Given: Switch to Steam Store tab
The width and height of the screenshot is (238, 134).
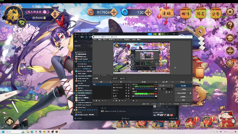Looking at the screenshot, I should click(x=82, y=37).
